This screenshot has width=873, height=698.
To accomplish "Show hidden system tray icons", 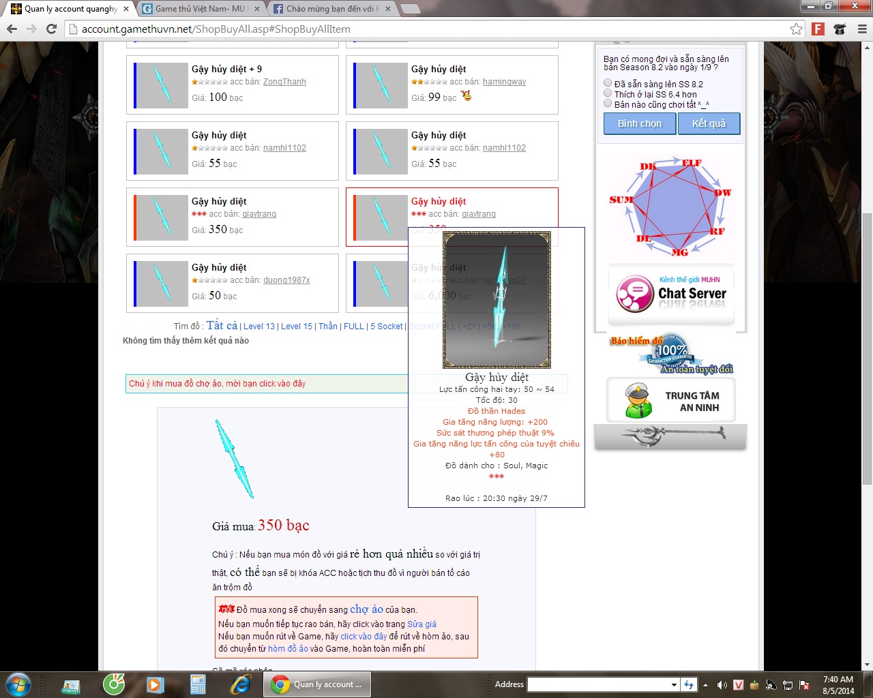I will pyautogui.click(x=706, y=684).
